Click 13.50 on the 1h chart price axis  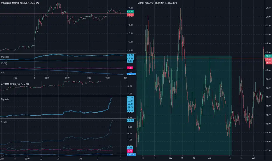point(268,150)
